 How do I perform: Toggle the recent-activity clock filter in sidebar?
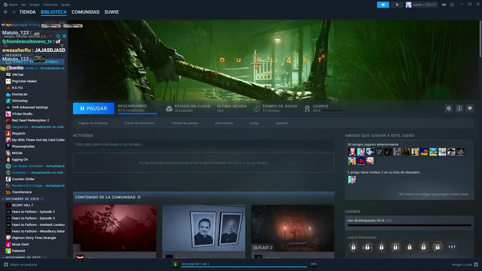pyautogui.click(x=58, y=36)
